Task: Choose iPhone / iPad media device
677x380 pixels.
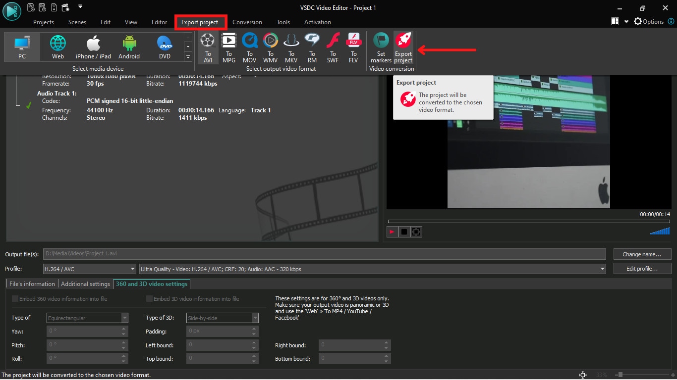Action: coord(94,47)
